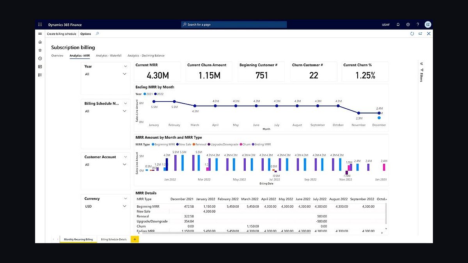Open the Help question mark
Image resolution: width=468 pixels, height=263 pixels.
418,25
